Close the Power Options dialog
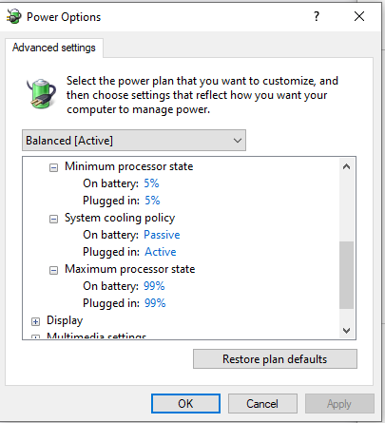The image size is (385, 423). 359,16
